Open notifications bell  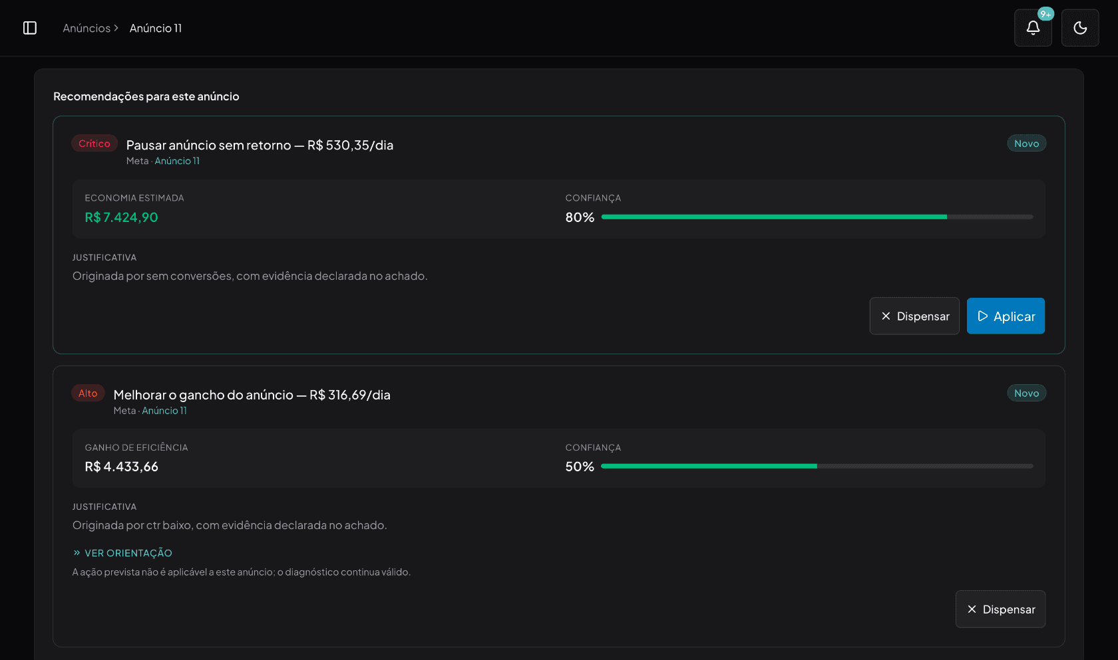(1033, 28)
